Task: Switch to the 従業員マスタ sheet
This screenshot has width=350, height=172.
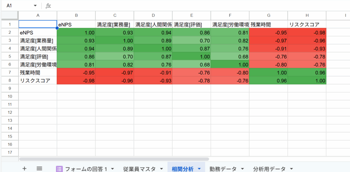Action: point(139,169)
